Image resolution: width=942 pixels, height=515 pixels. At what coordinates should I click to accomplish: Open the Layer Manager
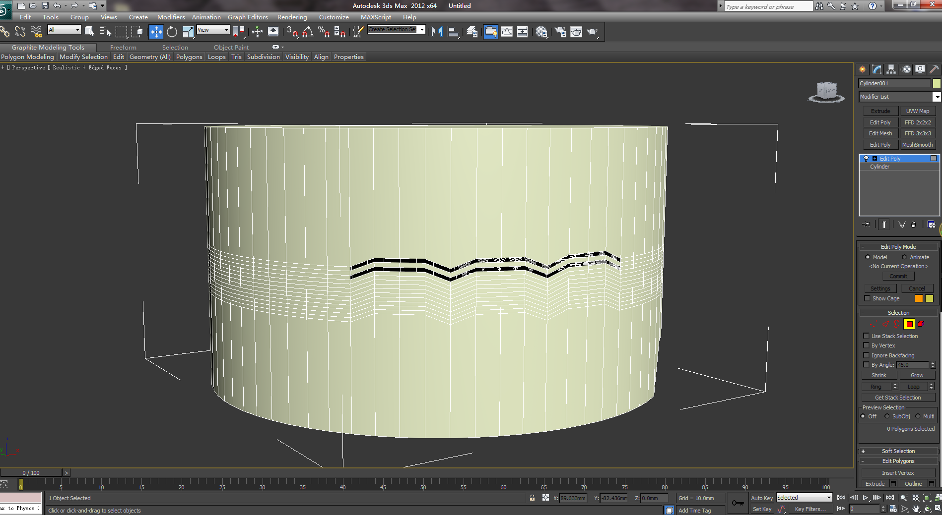point(472,32)
